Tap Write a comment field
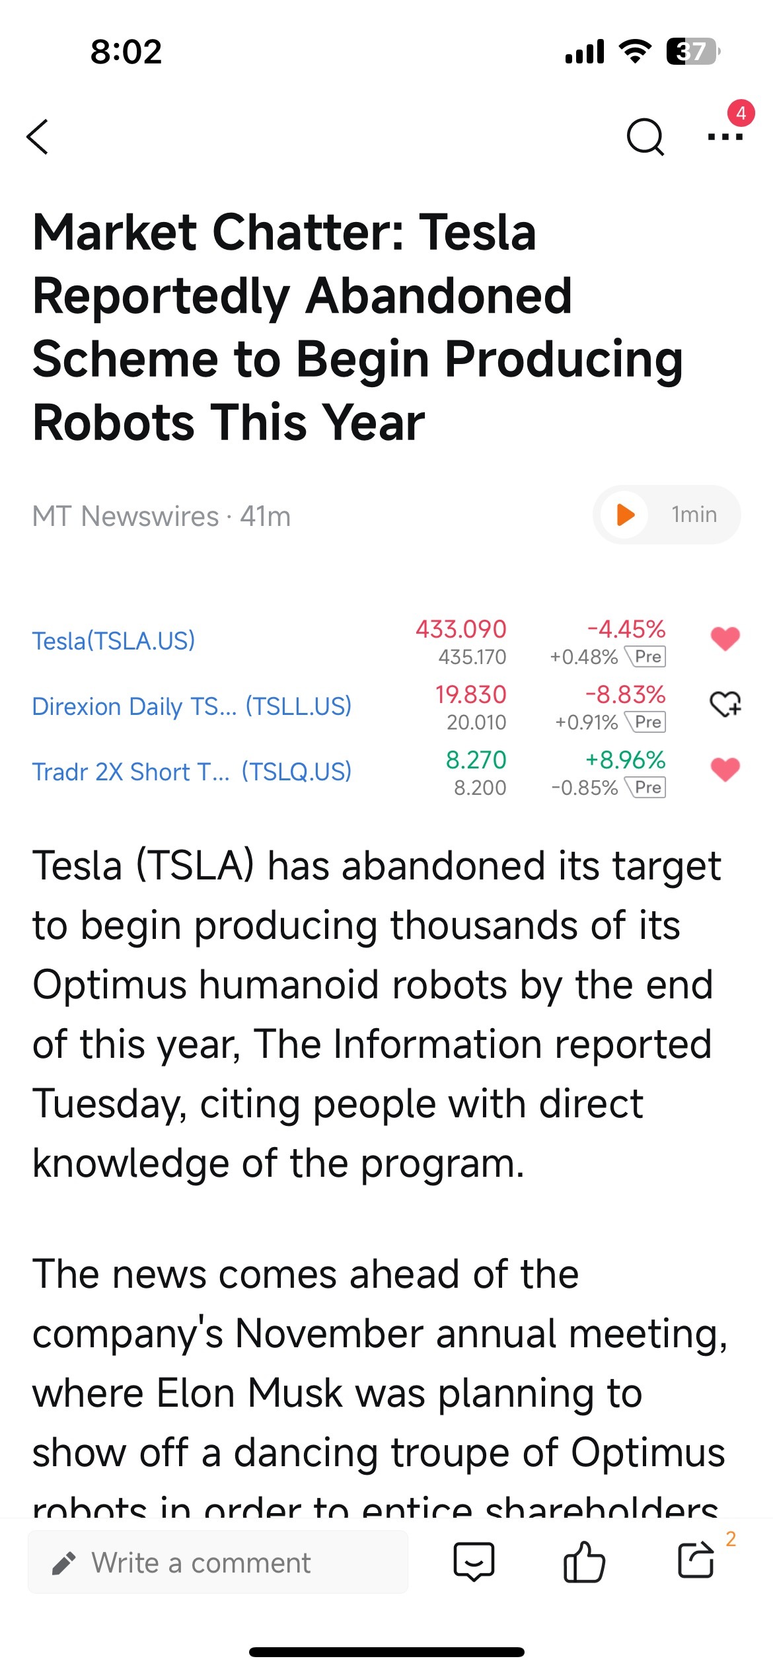This screenshot has width=773, height=1673. (218, 1563)
